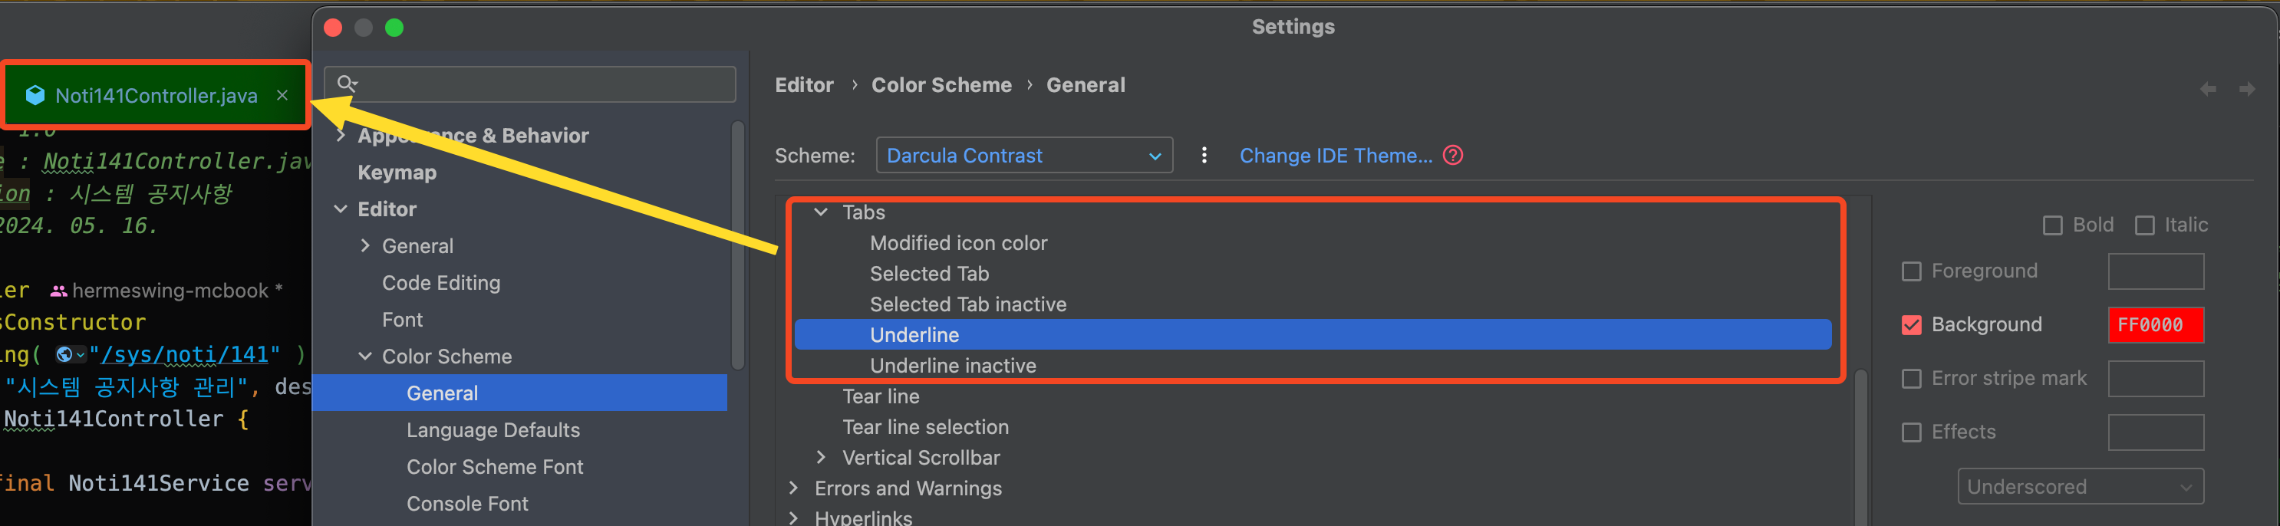
Task: Click the globe icon beside the URL mapping
Action: [64, 355]
